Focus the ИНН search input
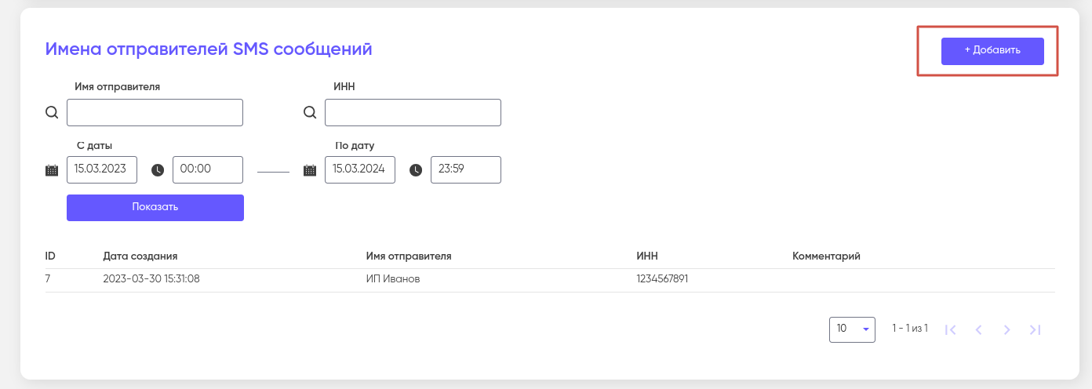1092x389 pixels. tap(413, 112)
